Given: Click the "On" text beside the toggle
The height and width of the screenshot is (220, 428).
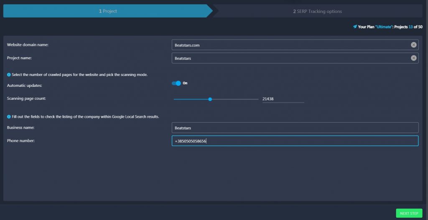Looking at the screenshot, I should [185, 83].
